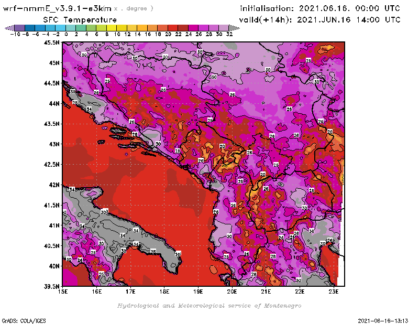Screen dimensions: 419x324
Task: Click the '22E' longitude axis label
Action: click(x=300, y=291)
